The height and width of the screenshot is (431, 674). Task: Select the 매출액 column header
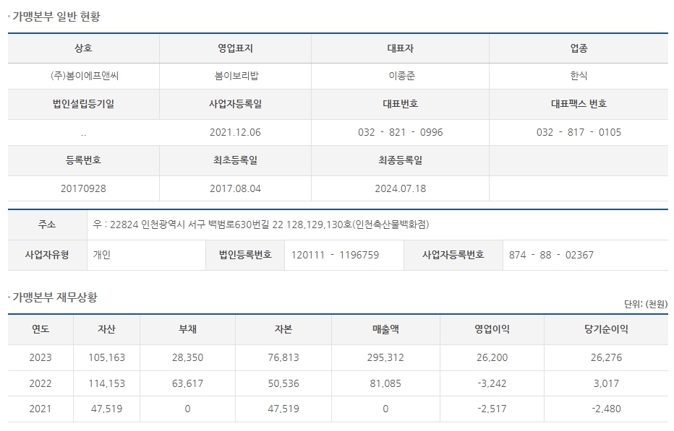point(385,329)
